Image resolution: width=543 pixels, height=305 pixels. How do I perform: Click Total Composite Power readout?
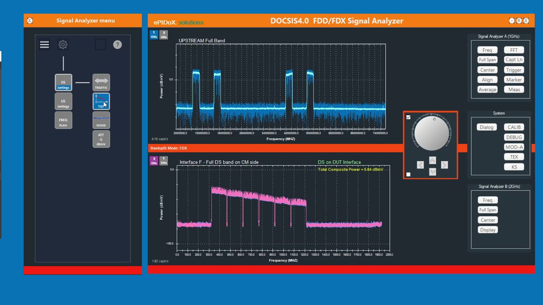point(350,169)
